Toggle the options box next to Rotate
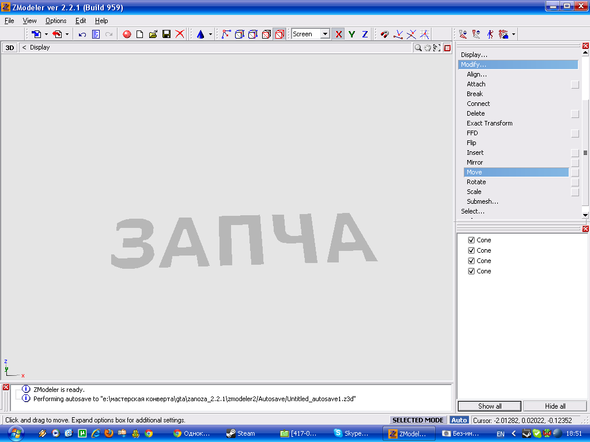This screenshot has width=590, height=442. coord(574,182)
